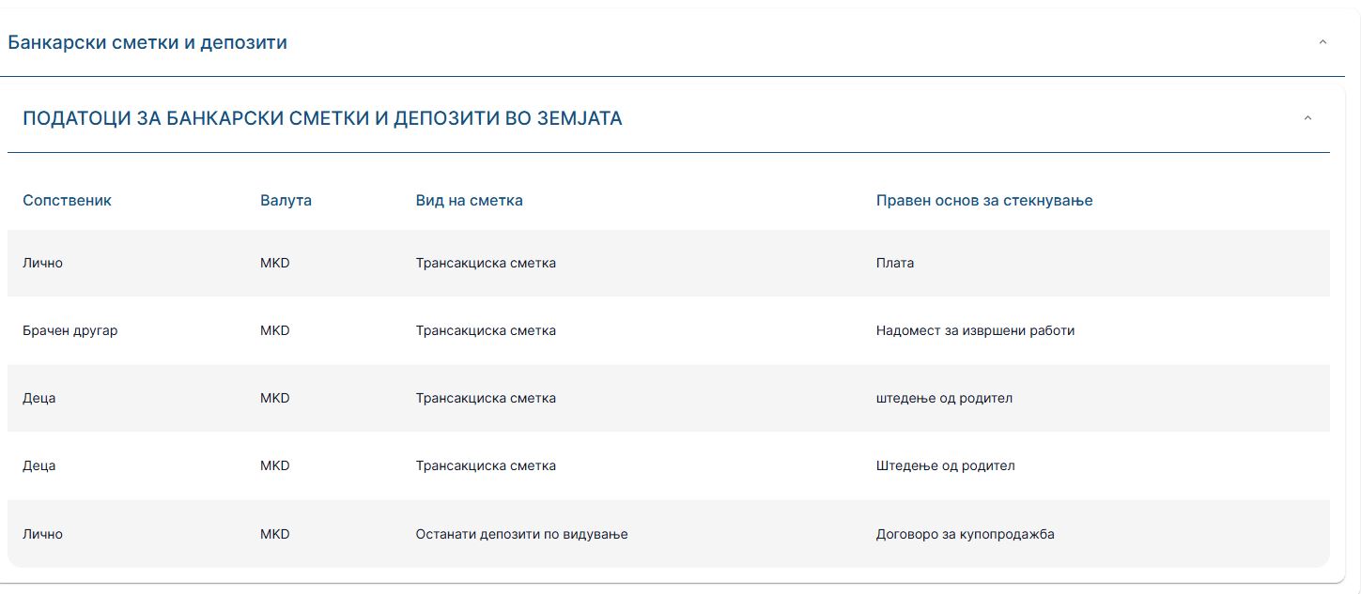
Task: Collapse the Банкарски сметки и депозити section chevron
Action: (x=1322, y=42)
